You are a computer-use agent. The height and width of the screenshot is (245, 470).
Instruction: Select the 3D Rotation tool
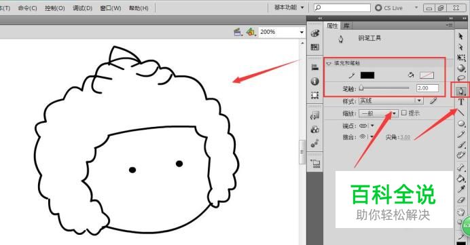(x=461, y=68)
